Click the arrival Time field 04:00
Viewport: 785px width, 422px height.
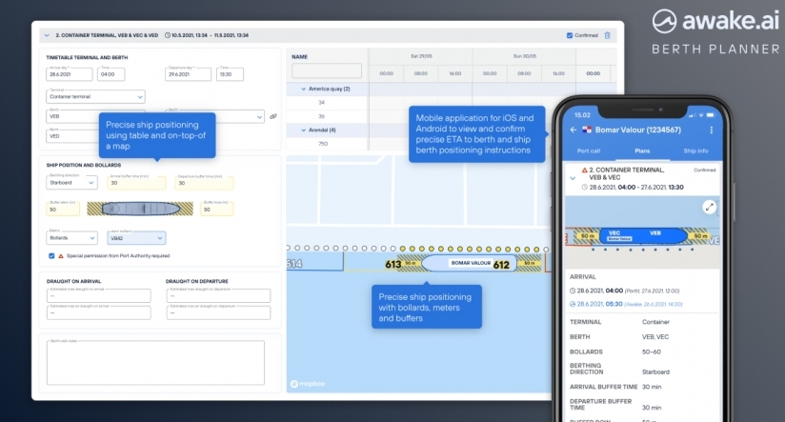click(x=111, y=74)
